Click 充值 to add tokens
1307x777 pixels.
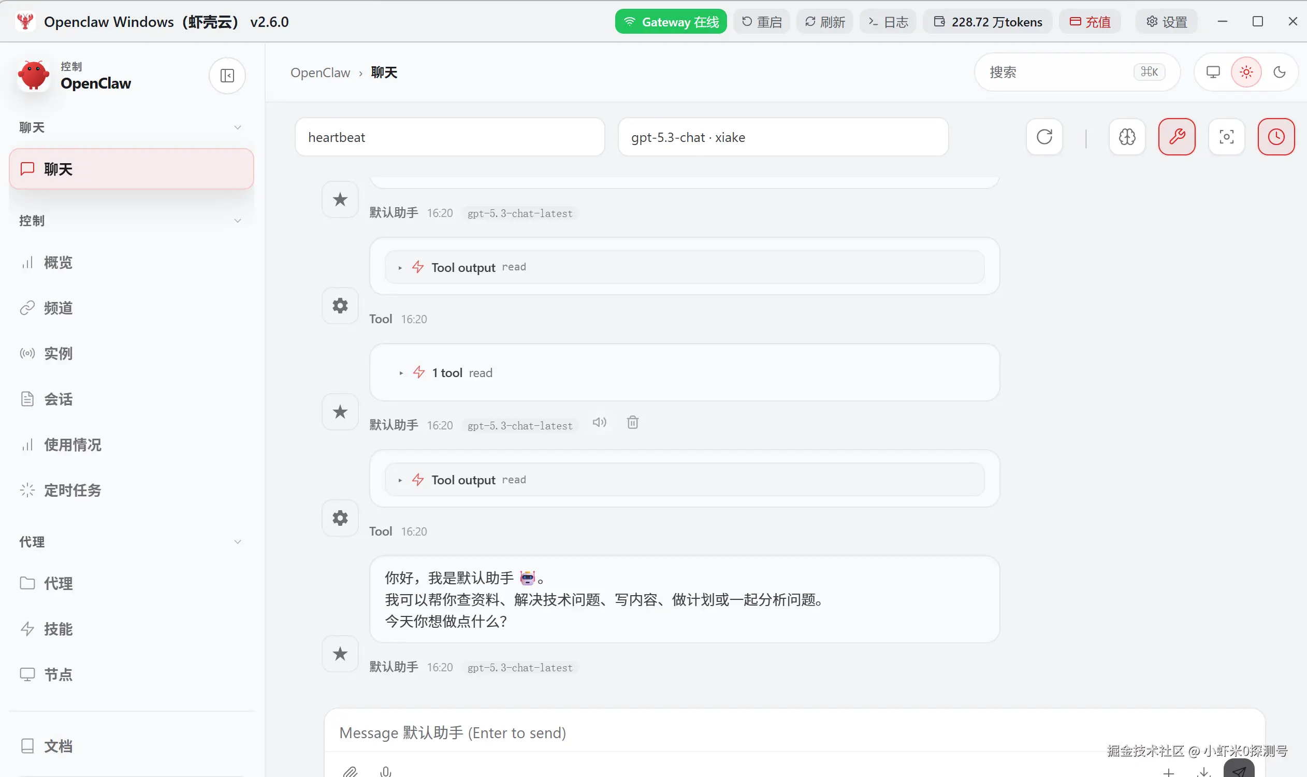1090,21
